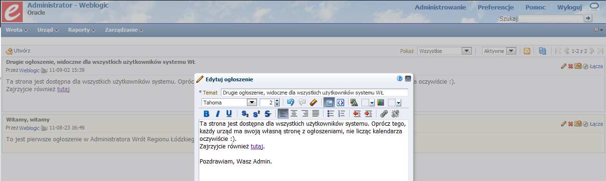Open Łącza for Drugie ogłoszenie
606x181 pixels.
(x=596, y=66)
